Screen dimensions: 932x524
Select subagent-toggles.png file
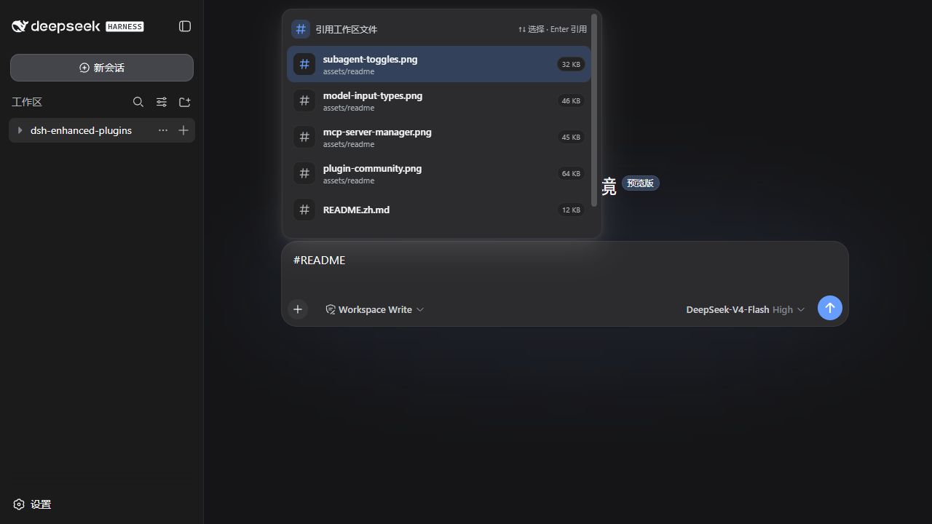pos(438,64)
